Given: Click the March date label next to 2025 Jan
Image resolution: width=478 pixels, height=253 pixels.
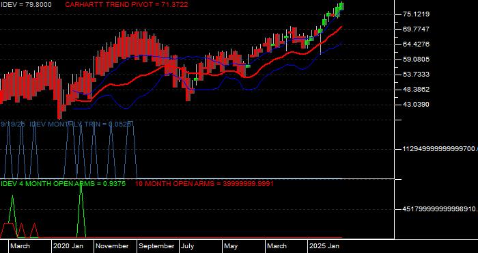Looking at the screenshot, I should [x=277, y=246].
